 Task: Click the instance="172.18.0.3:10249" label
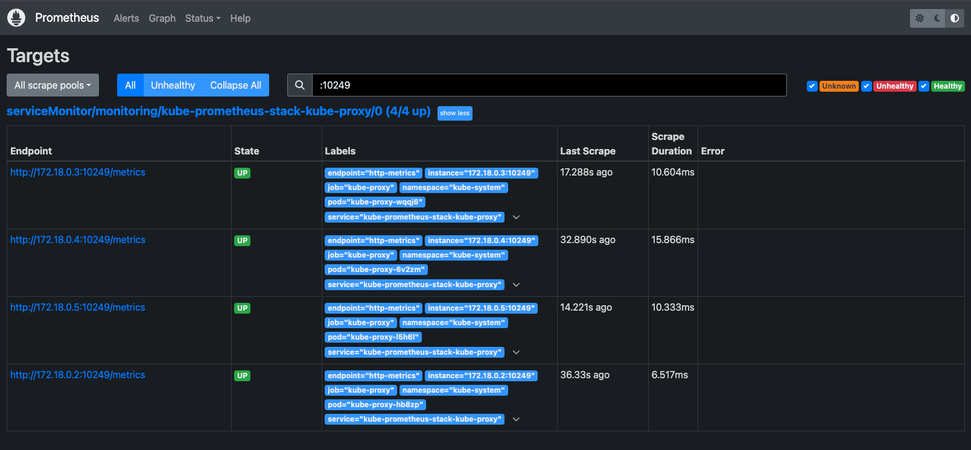(x=482, y=173)
